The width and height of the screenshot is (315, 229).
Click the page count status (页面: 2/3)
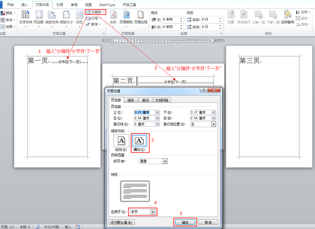(8, 227)
